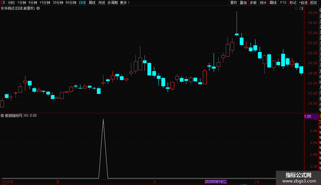Screen dimensions: 321x185
Task: Switch to 周线 weekly chart
Action: [x=92, y=3]
